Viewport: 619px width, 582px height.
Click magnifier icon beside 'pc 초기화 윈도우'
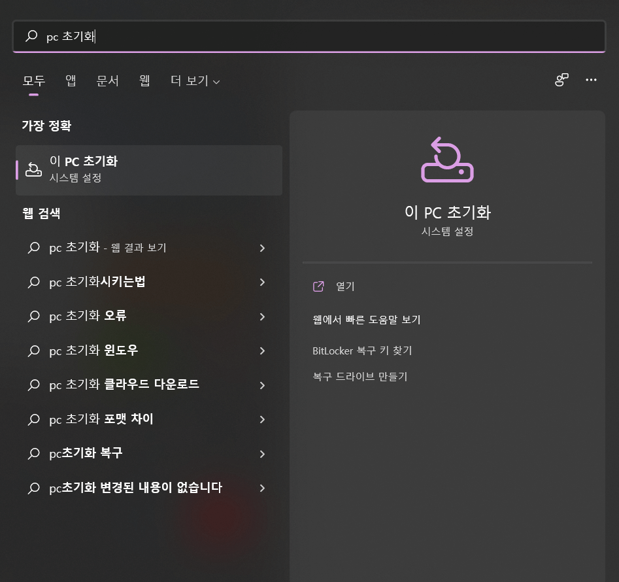point(34,351)
